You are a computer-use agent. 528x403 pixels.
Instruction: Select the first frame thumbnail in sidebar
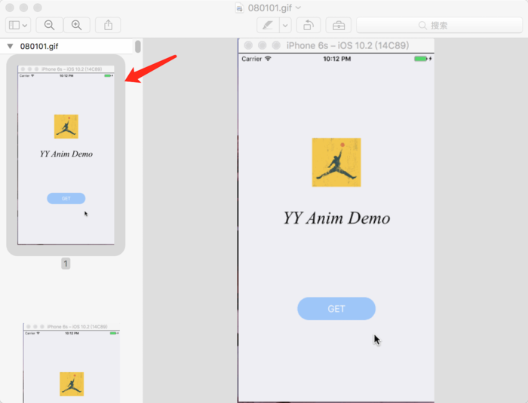(66, 154)
